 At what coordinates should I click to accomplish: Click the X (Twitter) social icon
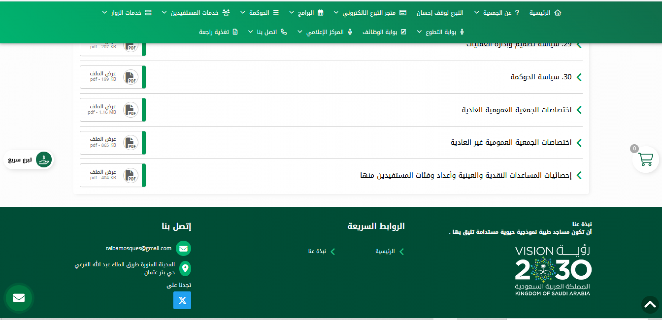pos(182,300)
